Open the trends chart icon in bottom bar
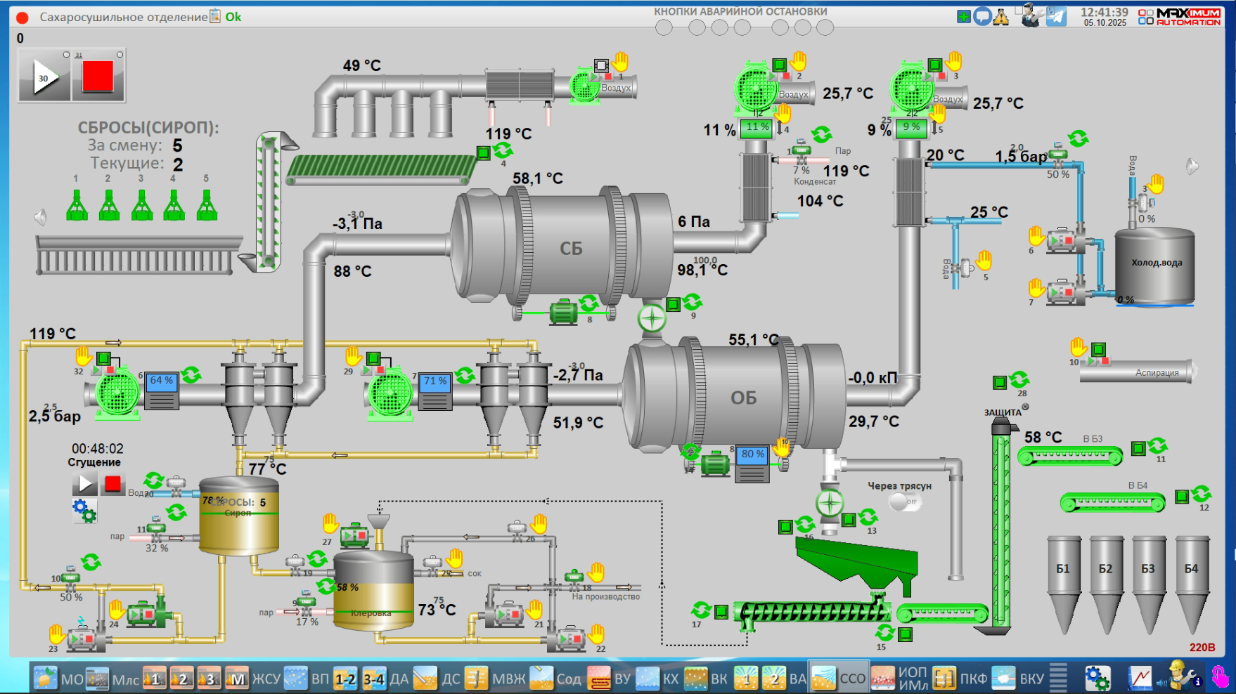 1140,678
